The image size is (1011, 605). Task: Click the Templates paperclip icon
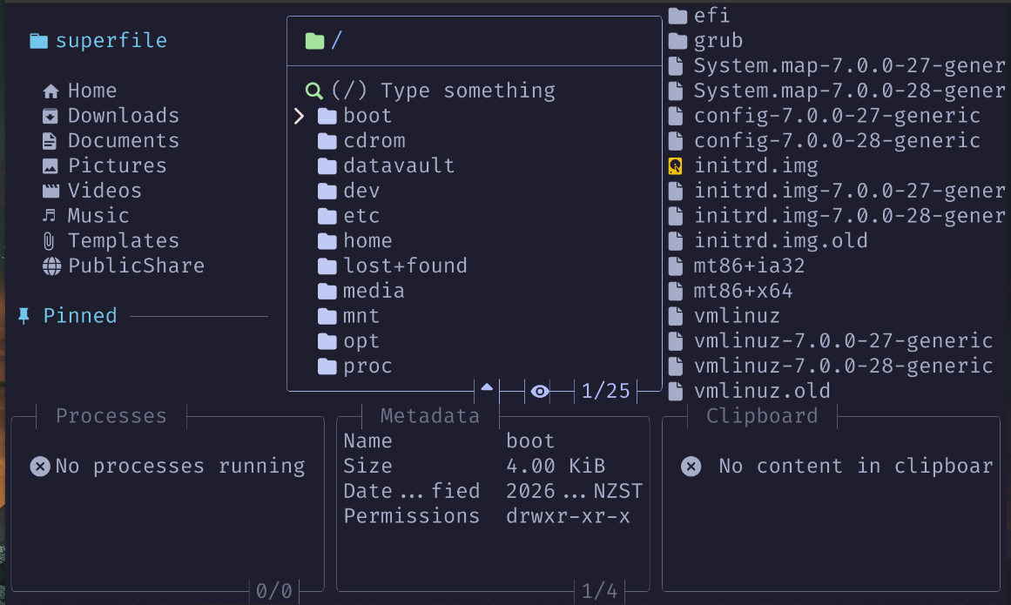[x=49, y=241]
